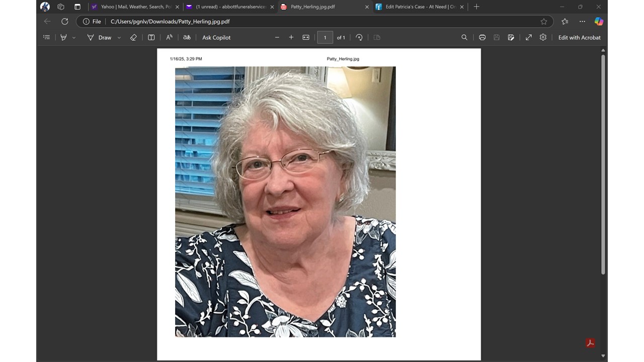Click the Ask Copilot button
The width and height of the screenshot is (644, 362).
pyautogui.click(x=216, y=37)
